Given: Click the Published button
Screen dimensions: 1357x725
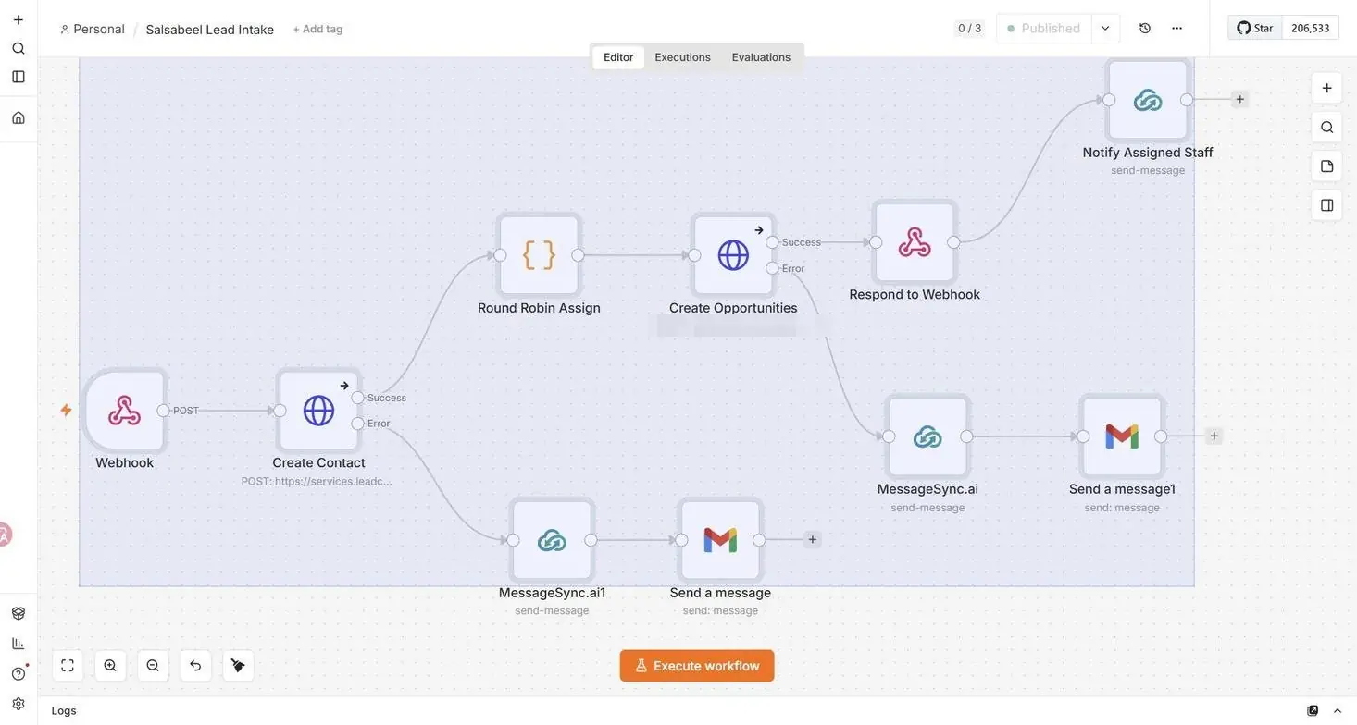Looking at the screenshot, I should 1044,29.
